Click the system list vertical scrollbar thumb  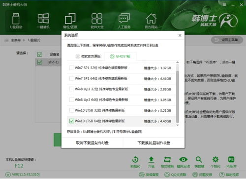(x=178, y=97)
